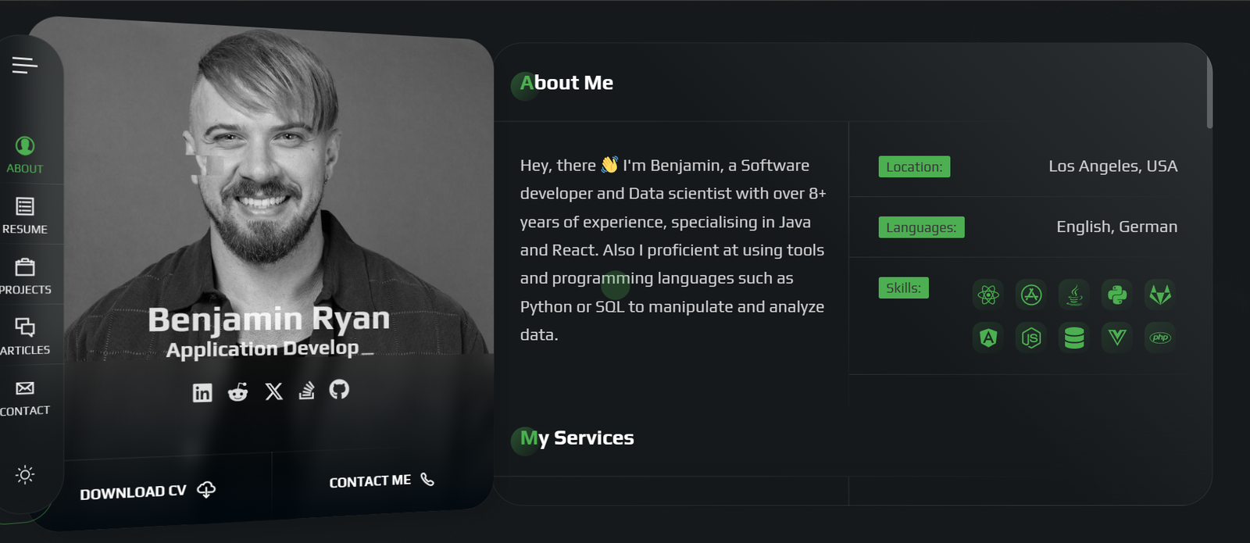
Task: Click the PHP skill icon
Action: click(x=1160, y=338)
